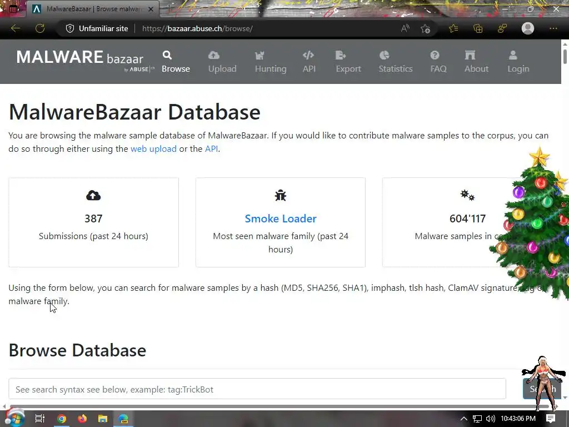The image size is (569, 427).
Task: Click the API code brackets icon
Action: (x=308, y=55)
